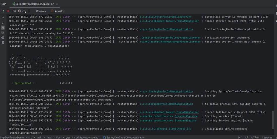The height and width of the screenshot is (139, 277).
Task: Click the 'Tomcat/10.1.26]' wrapped line
Action: (21, 124)
